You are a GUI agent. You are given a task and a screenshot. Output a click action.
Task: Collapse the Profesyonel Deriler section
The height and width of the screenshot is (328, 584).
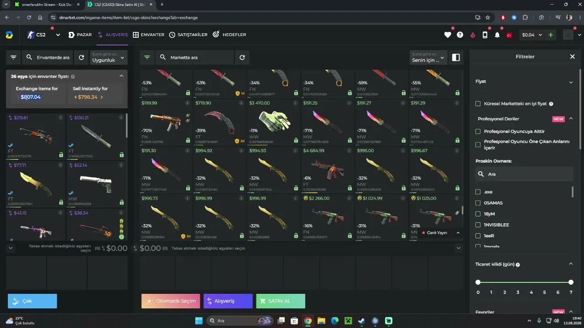571,119
